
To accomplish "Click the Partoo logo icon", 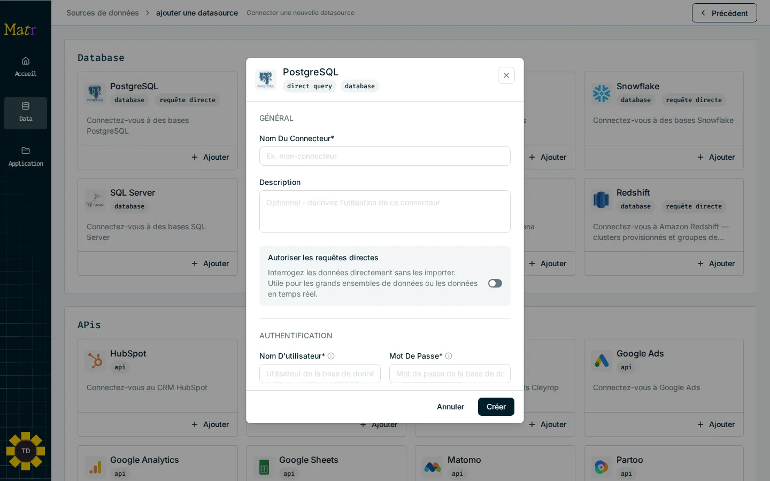I will click(602, 467).
